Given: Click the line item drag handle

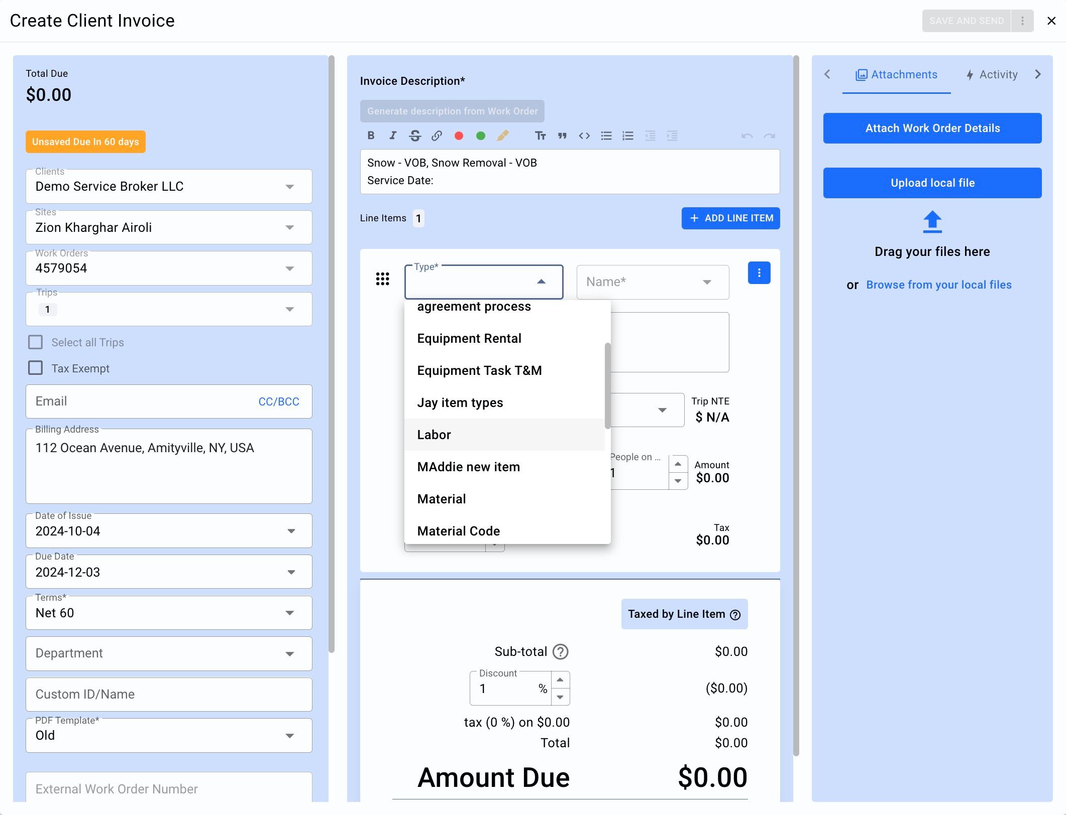Looking at the screenshot, I should point(382,279).
